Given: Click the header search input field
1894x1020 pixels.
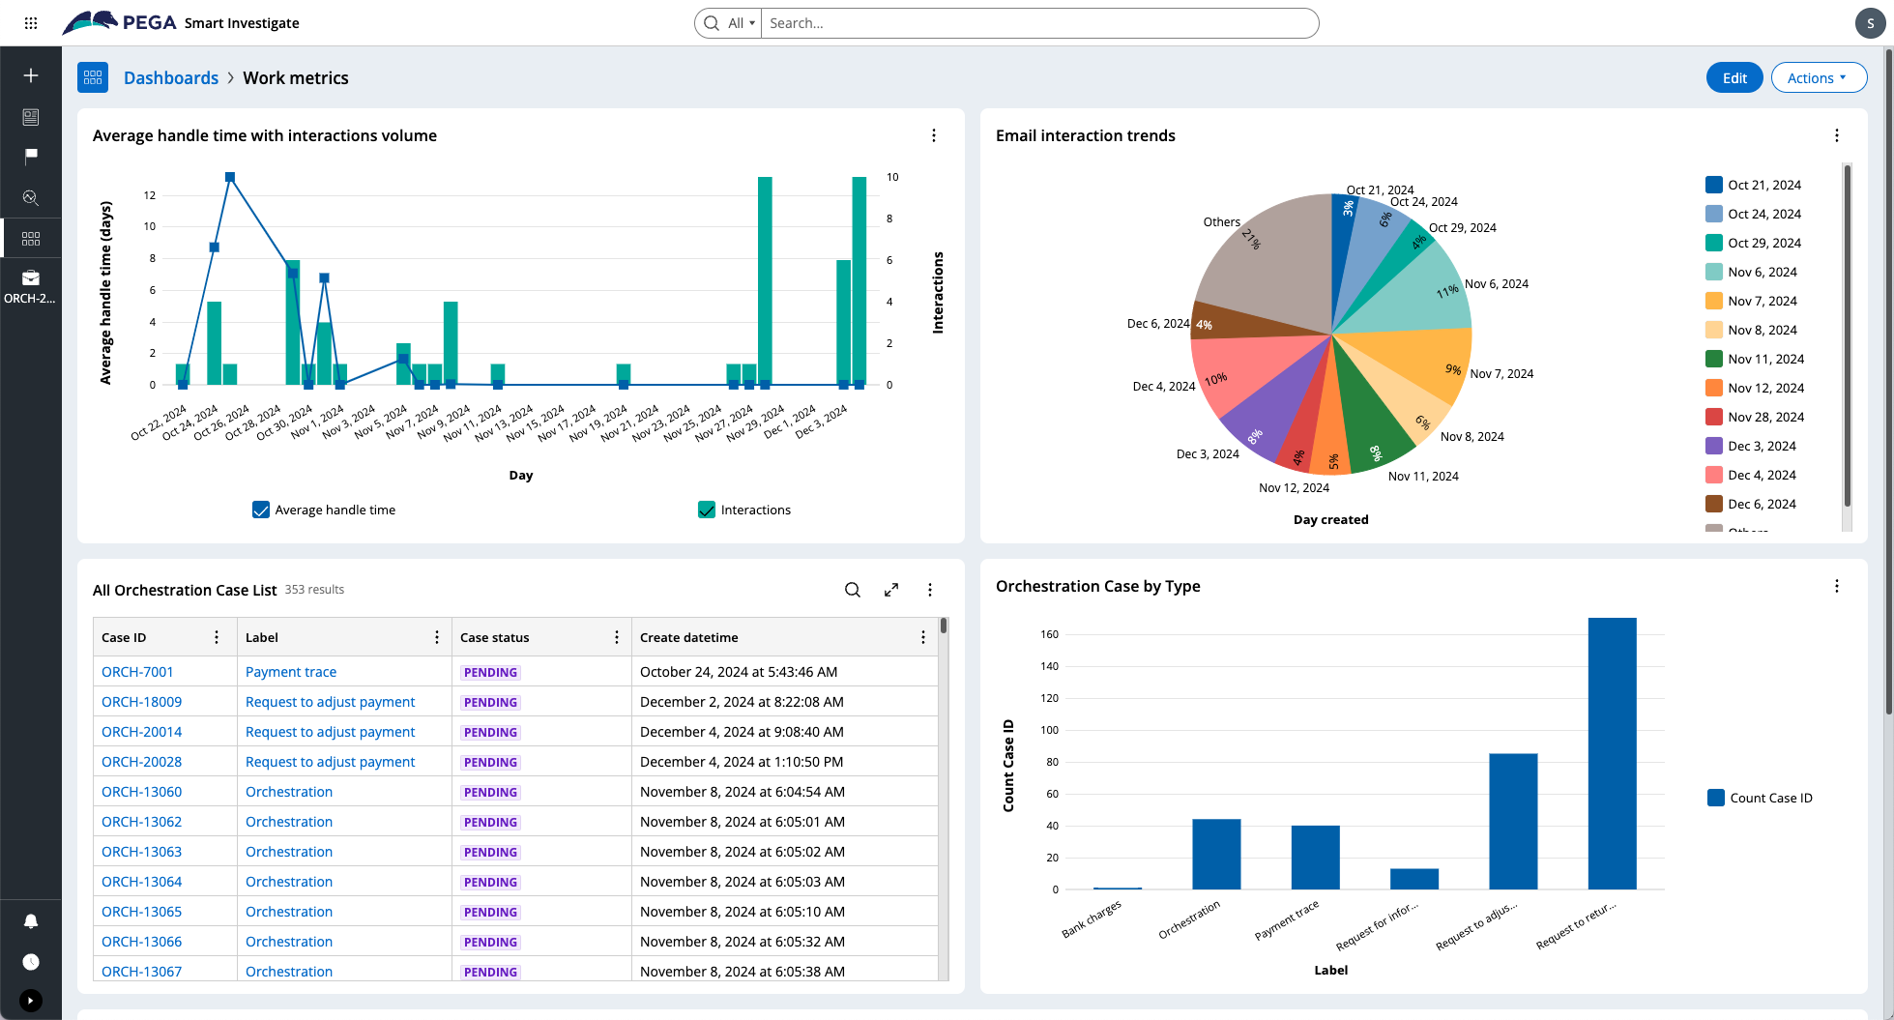Looking at the screenshot, I should click(1039, 23).
